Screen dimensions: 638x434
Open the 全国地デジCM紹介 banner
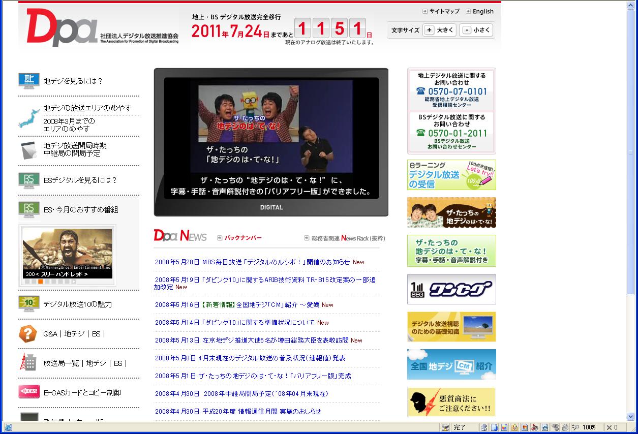tap(451, 364)
